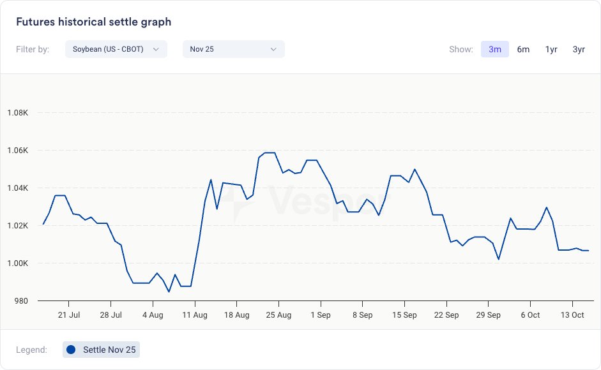Click the Futures historical settle graph title
The width and height of the screenshot is (601, 370).
click(93, 22)
